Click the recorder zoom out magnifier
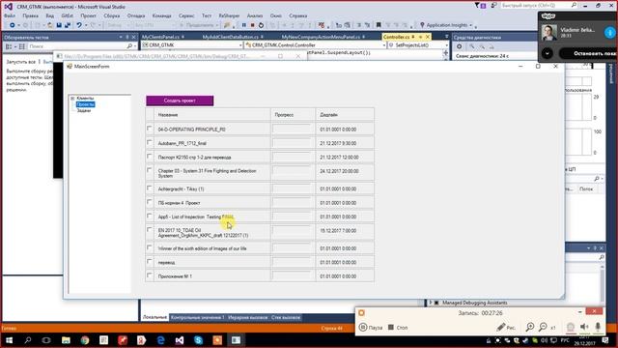This screenshot has height=348, width=618. click(x=543, y=327)
